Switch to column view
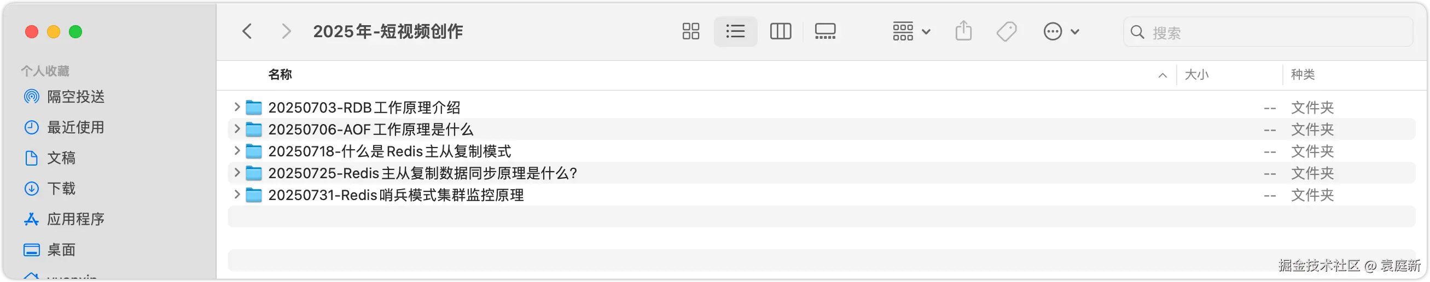The image size is (1430, 282). point(781,32)
